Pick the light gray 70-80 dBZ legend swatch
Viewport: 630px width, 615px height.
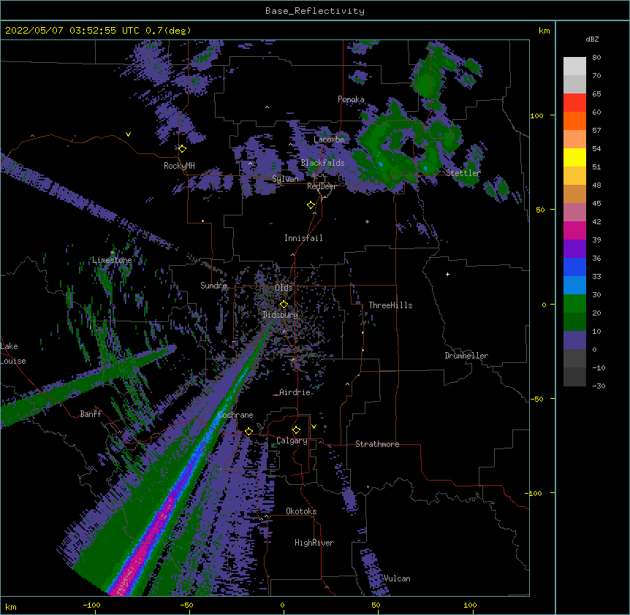(x=574, y=66)
